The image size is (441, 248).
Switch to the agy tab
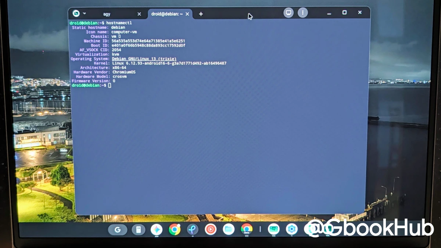(107, 14)
